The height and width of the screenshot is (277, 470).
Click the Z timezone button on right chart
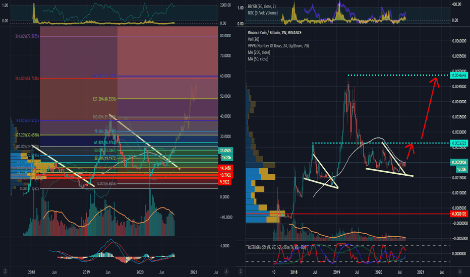coord(241,271)
